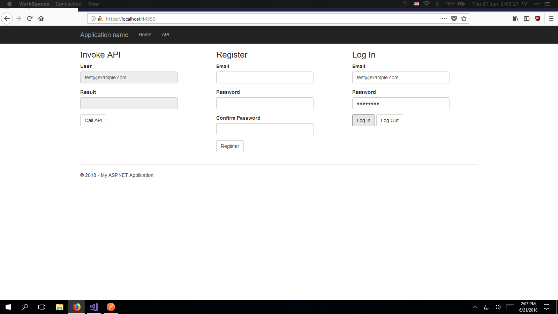Viewport: 558px width, 314px height.
Task: Open the Firefox hamburger menu
Action: tap(551, 18)
